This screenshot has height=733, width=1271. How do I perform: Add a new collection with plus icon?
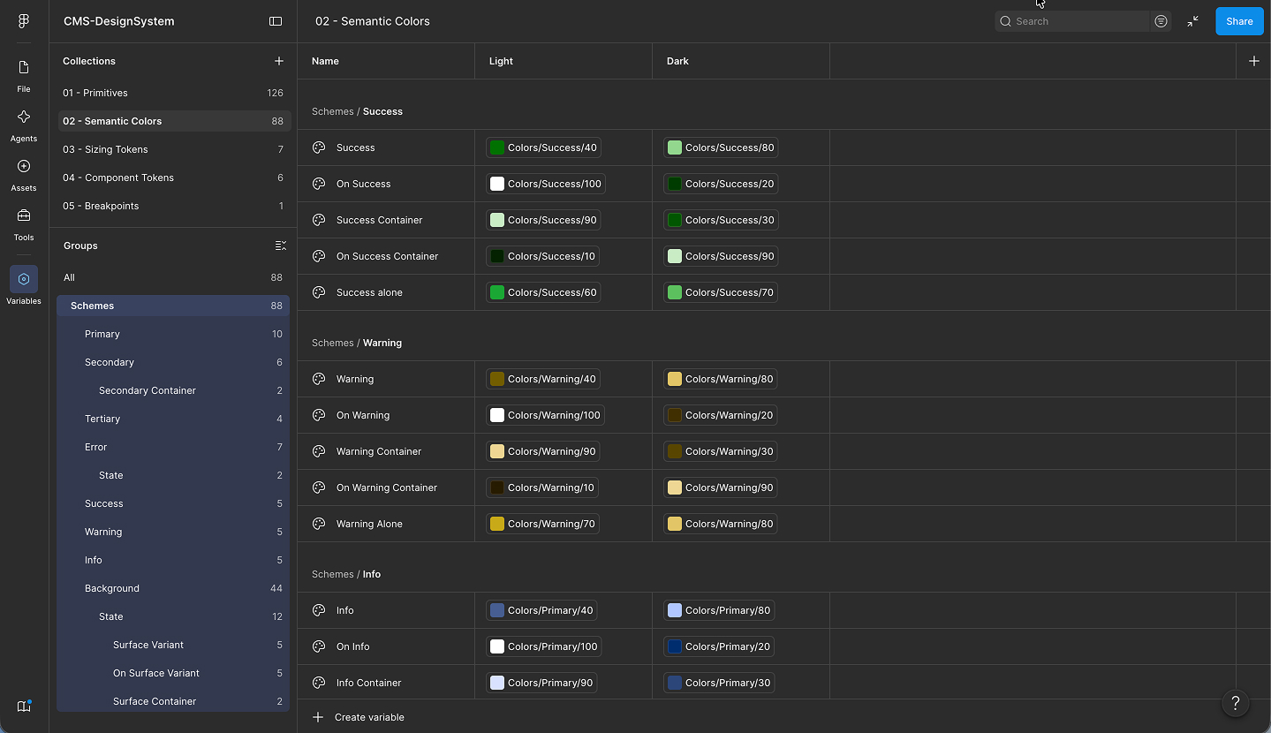tap(279, 61)
